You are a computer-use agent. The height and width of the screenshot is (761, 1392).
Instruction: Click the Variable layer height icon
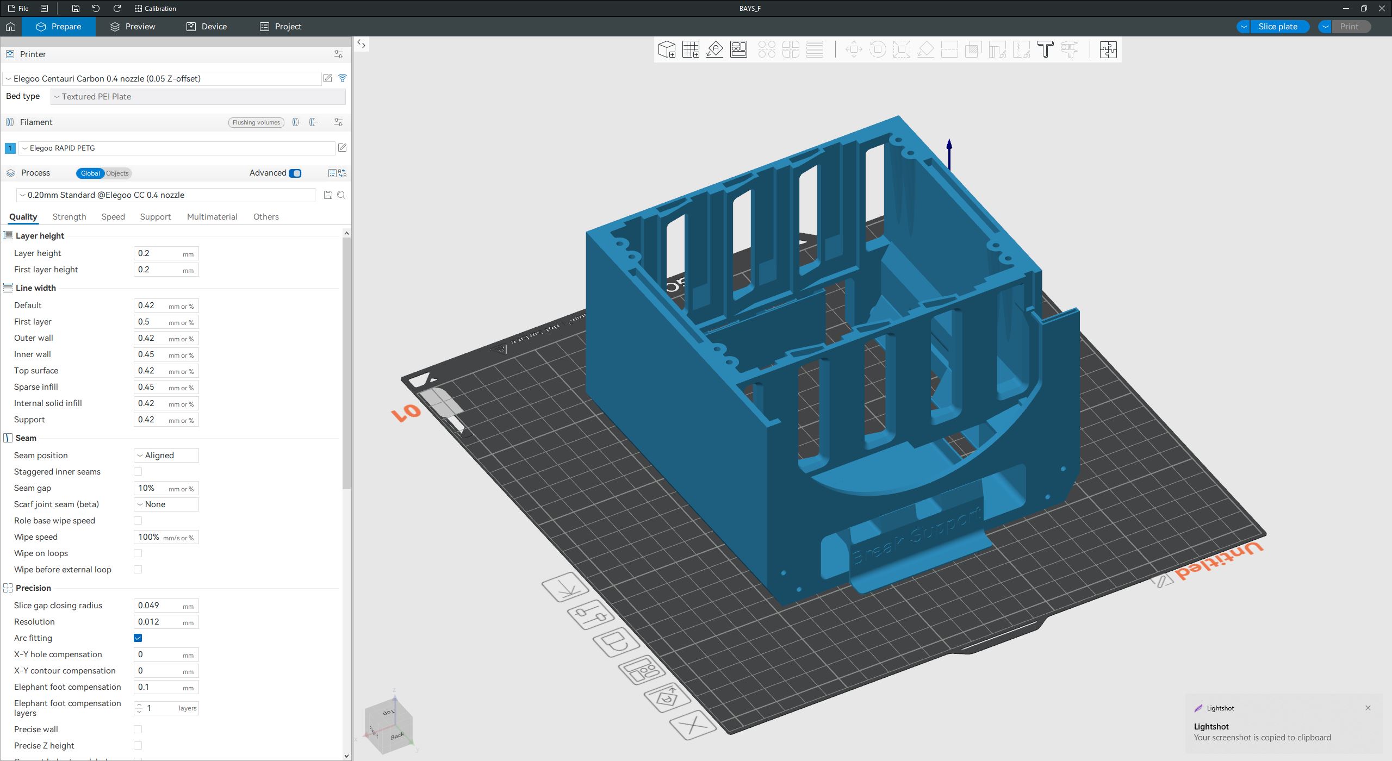pyautogui.click(x=815, y=49)
